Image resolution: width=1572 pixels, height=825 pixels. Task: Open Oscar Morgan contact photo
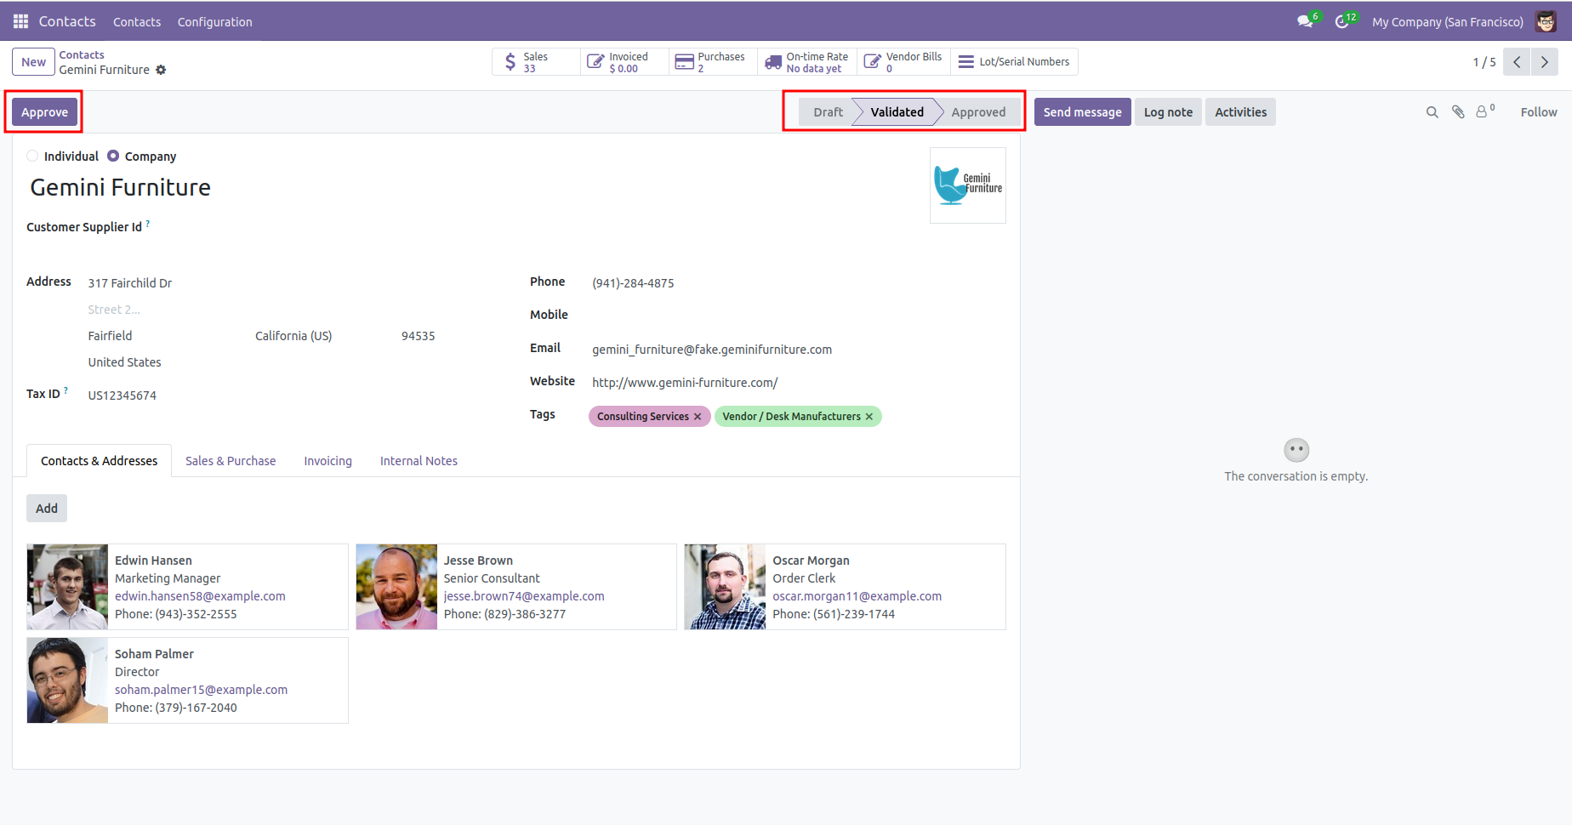(725, 587)
